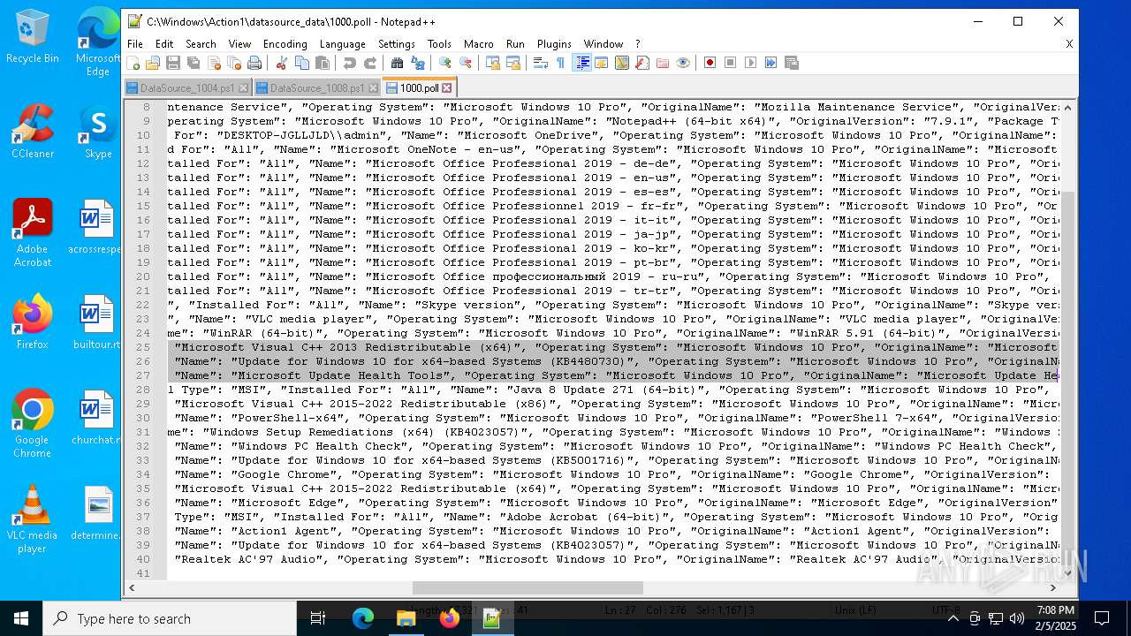Select the VLC media player desktop icon
Viewport: 1131px width, 636px height.
(x=33, y=519)
